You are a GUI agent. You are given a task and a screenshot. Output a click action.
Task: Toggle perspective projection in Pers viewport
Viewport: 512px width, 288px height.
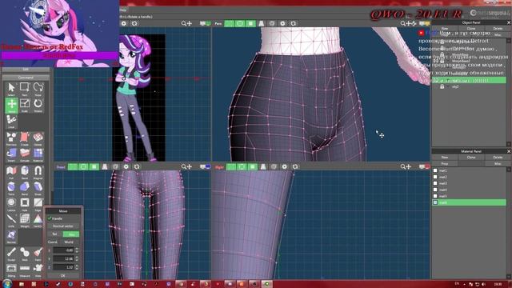pos(262,23)
